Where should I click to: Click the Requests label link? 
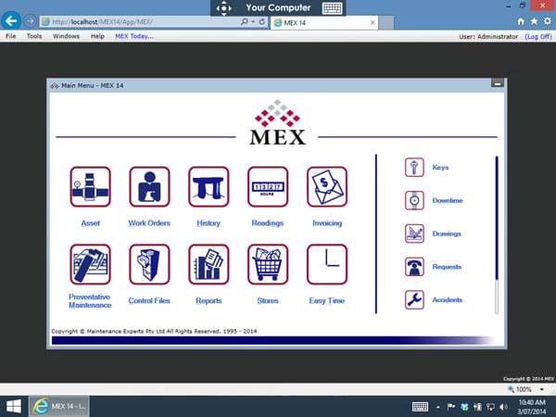tap(447, 267)
